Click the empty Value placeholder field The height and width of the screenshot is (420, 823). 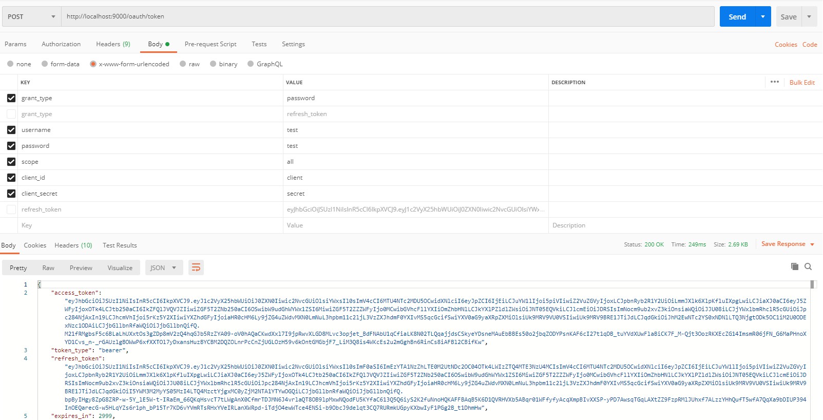point(415,225)
